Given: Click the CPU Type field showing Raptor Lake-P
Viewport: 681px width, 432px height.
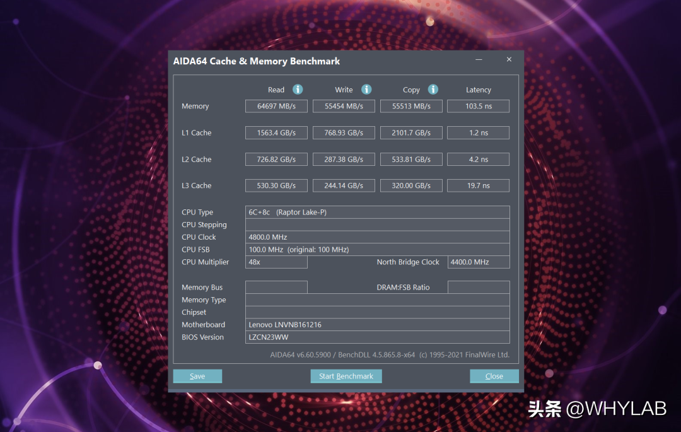Looking at the screenshot, I should pyautogui.click(x=378, y=213).
